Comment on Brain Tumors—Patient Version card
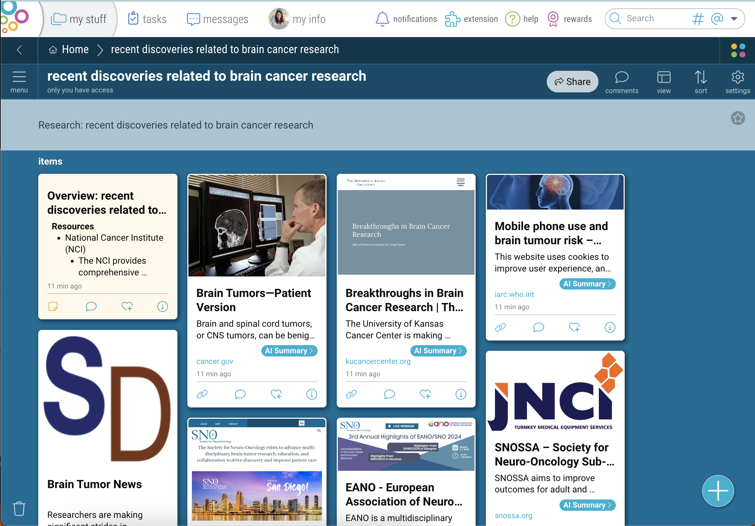Viewport: 755px width, 526px height. (240, 394)
